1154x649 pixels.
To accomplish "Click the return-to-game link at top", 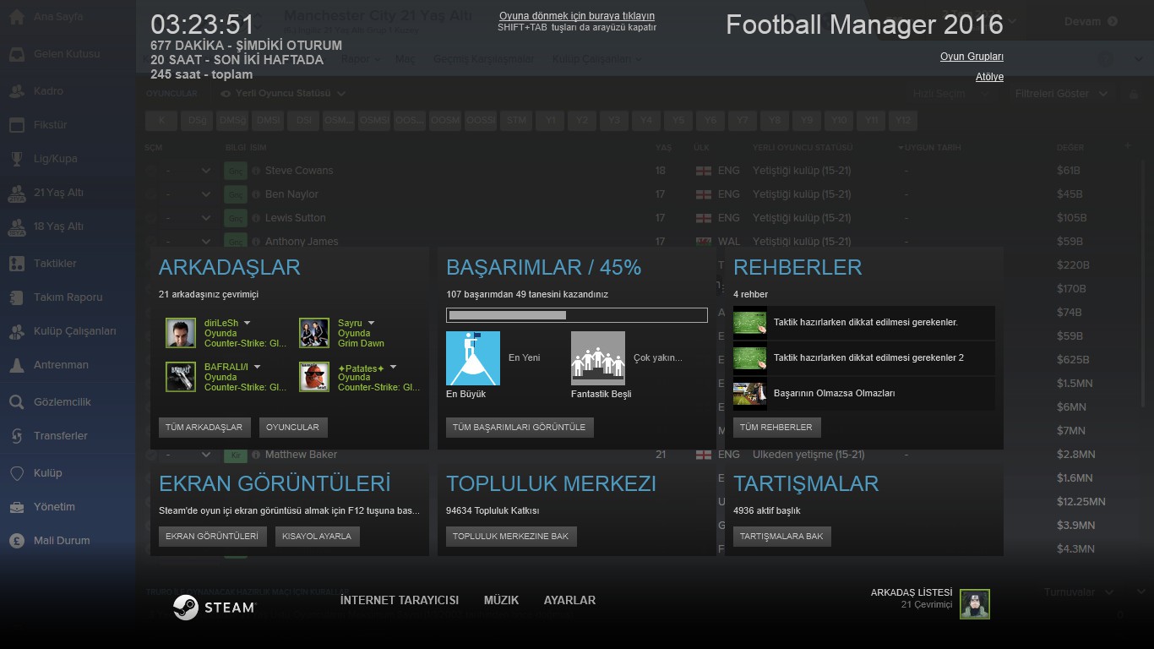I will 577,16.
